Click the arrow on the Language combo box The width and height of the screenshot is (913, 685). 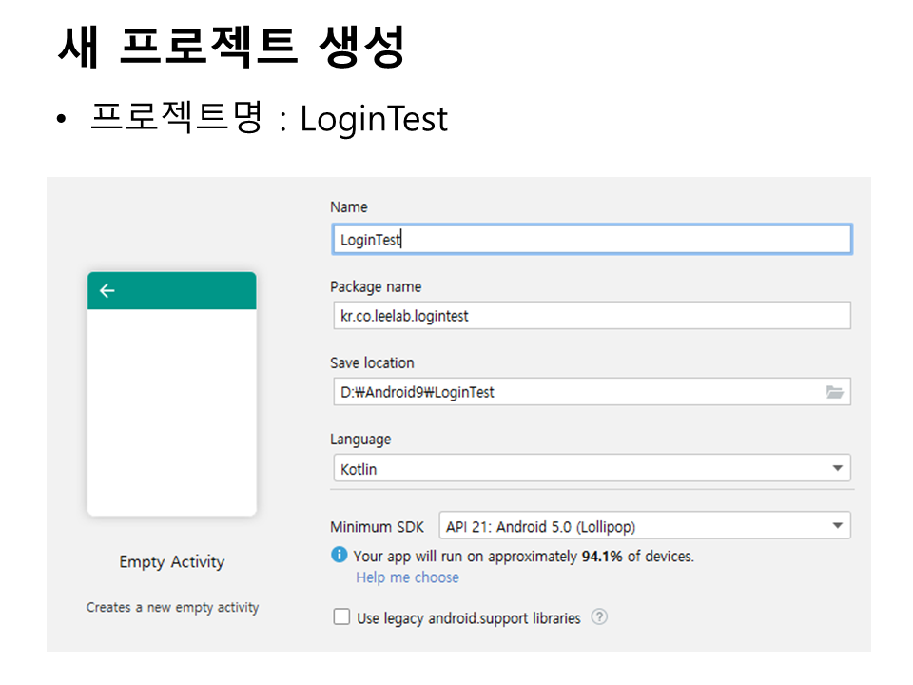pos(837,469)
